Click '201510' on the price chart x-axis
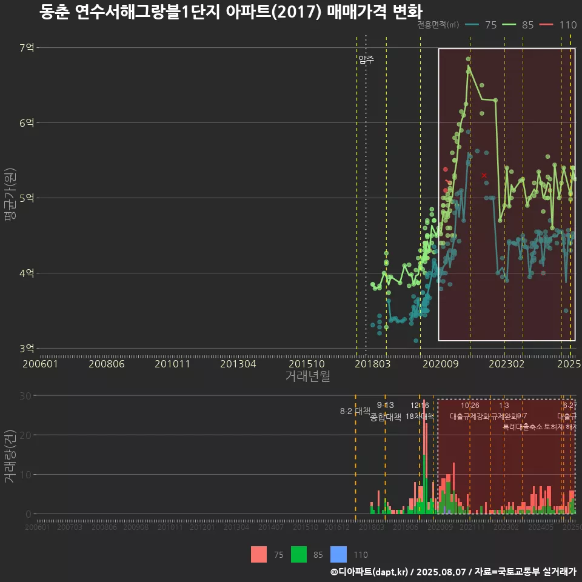 307,364
